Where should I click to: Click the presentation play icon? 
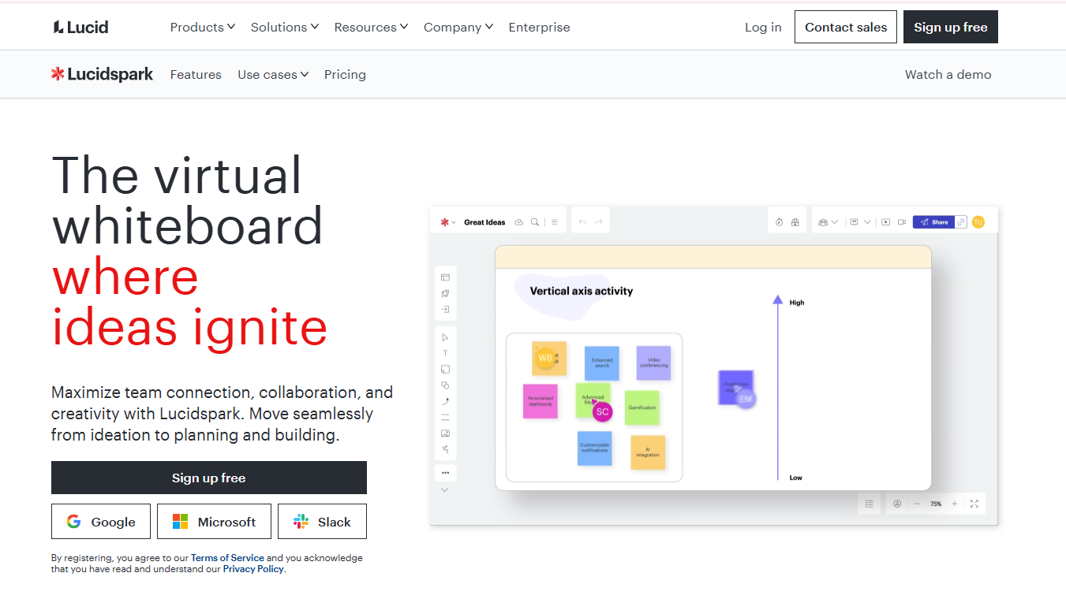885,222
